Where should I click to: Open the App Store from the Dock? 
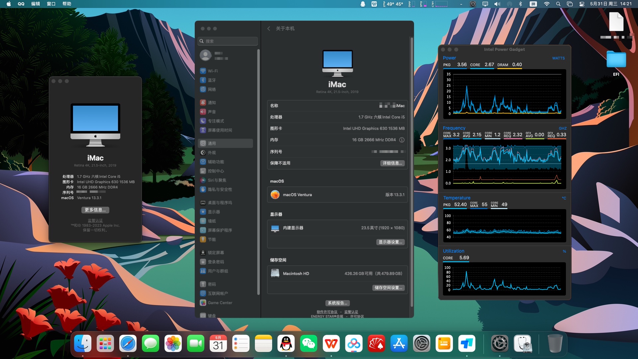(399, 343)
